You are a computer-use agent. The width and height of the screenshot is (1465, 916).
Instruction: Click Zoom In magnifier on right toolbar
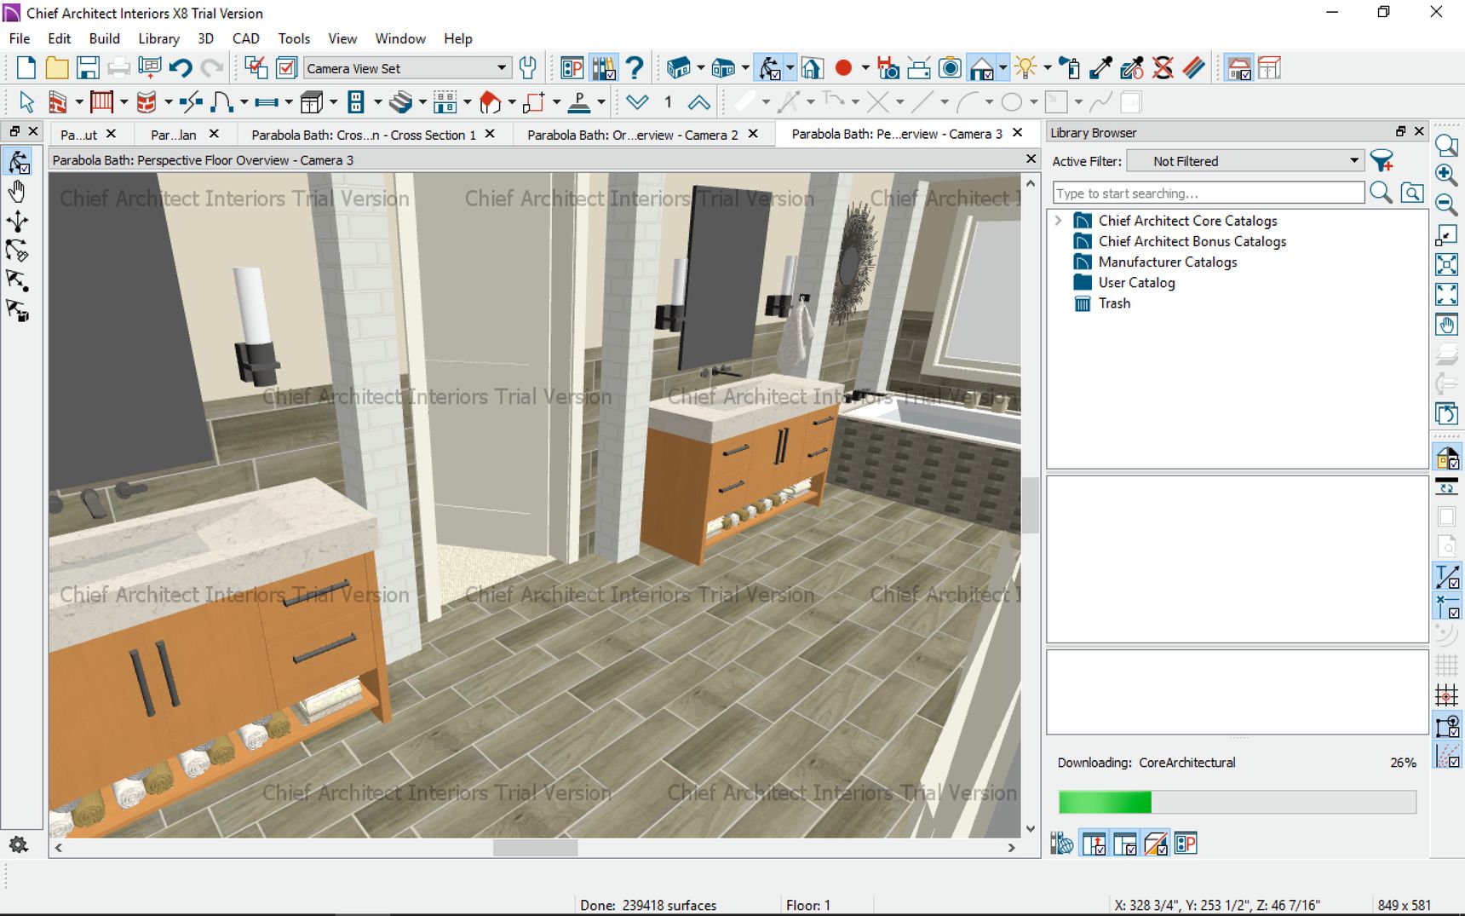[1446, 175]
